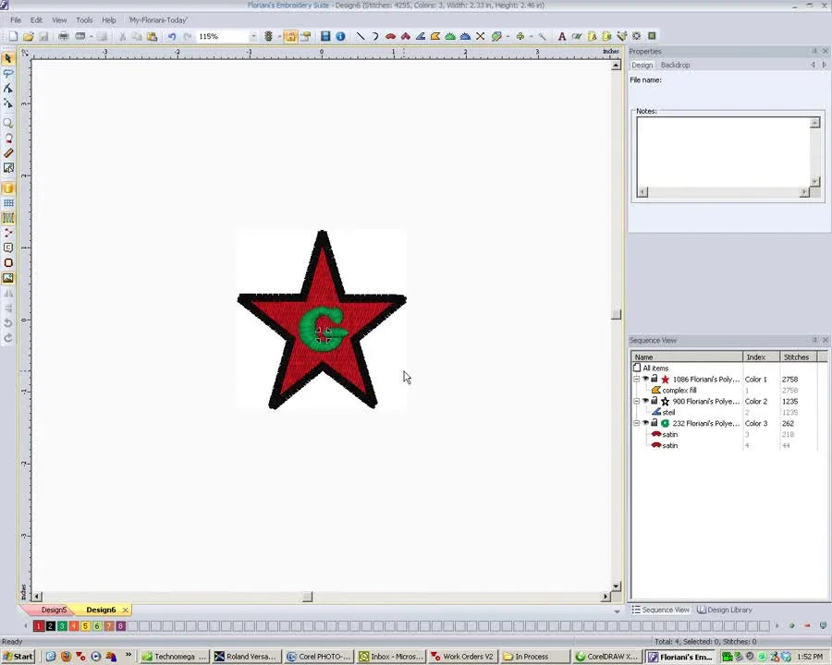Hide Color 3 layer via eye icon
Image resolution: width=832 pixels, height=665 pixels.
646,423
